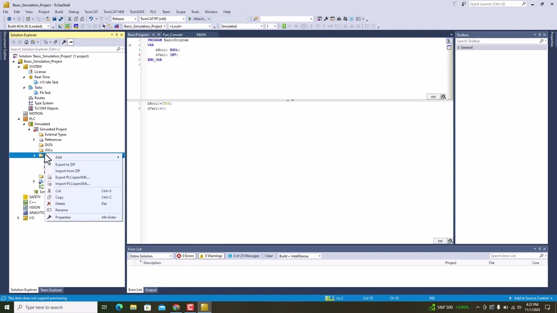The width and height of the screenshot is (557, 313).
Task: Click the Cut scissors toolbar icon
Action: [x=69, y=19]
